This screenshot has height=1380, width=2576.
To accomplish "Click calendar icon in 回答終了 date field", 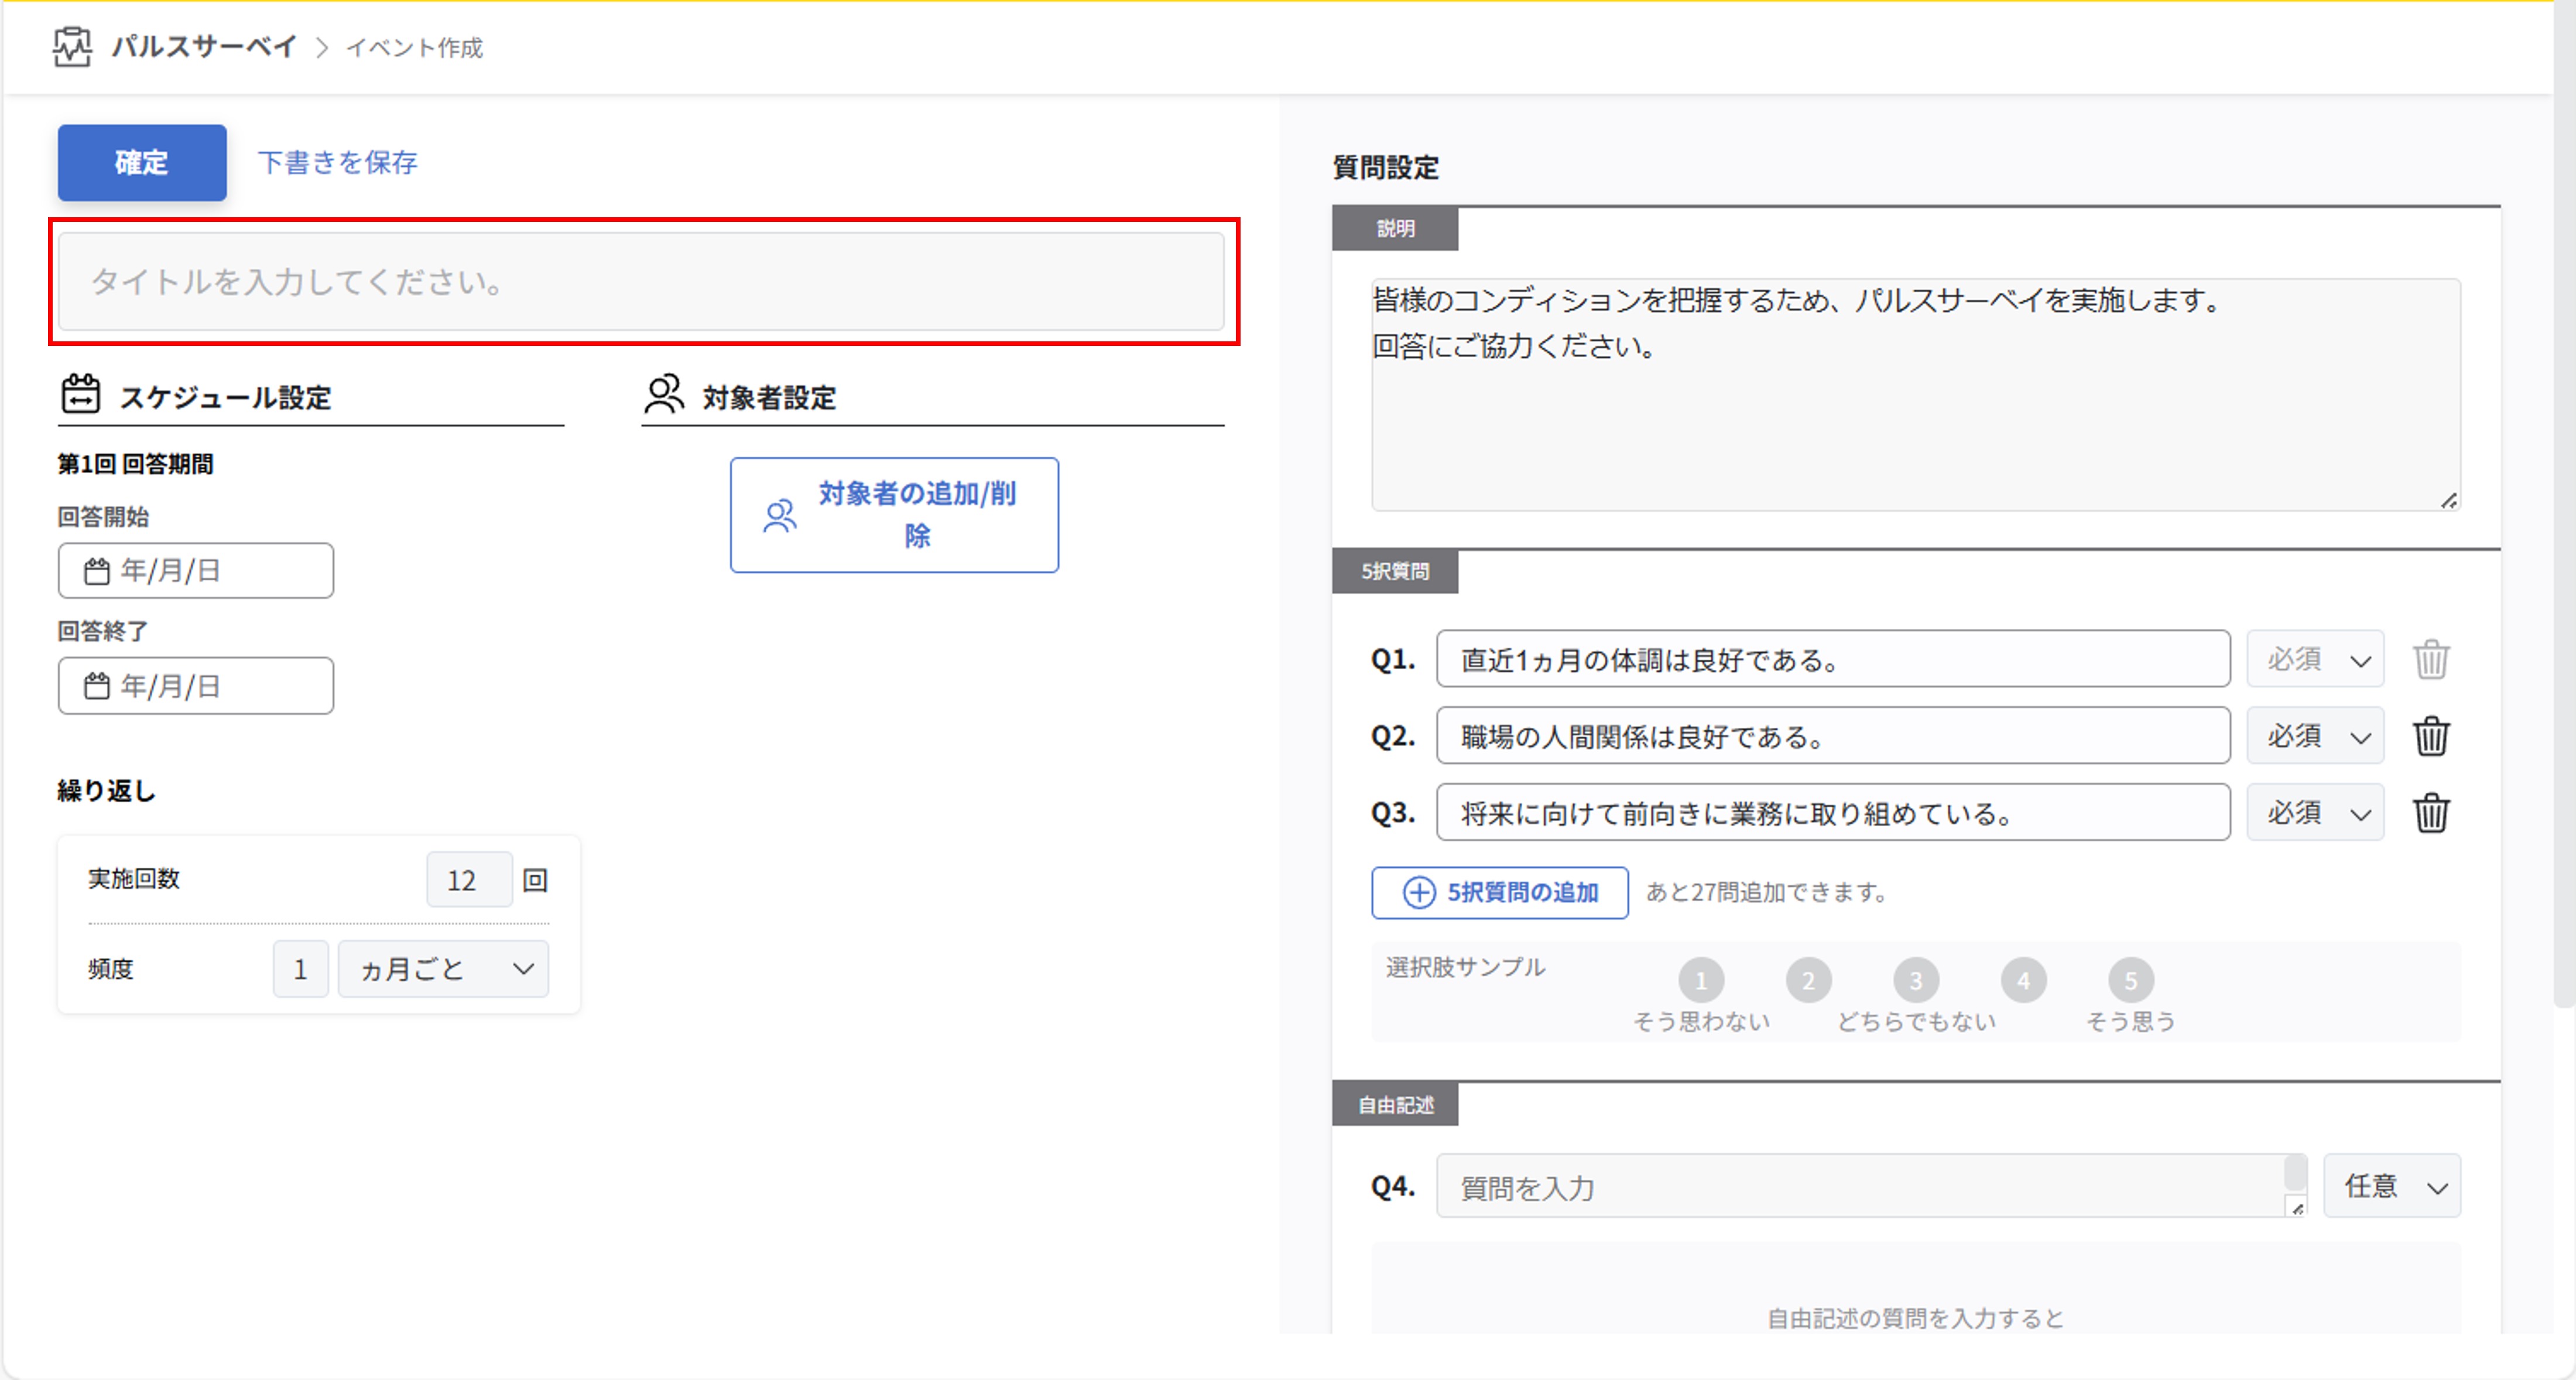I will pyautogui.click(x=96, y=686).
